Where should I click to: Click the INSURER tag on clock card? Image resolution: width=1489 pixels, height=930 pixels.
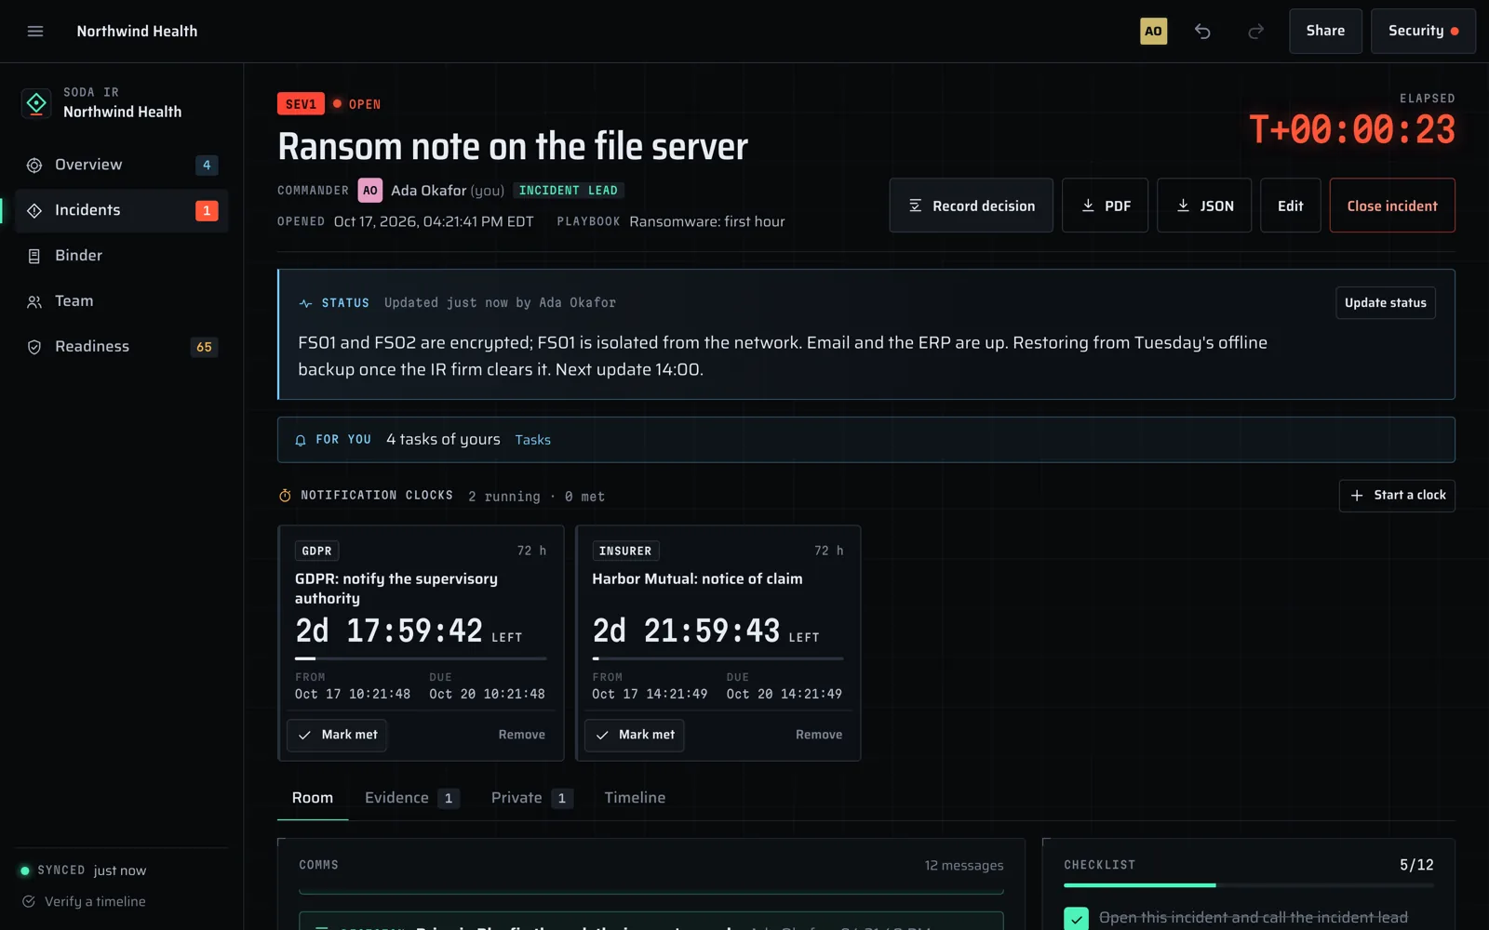[x=625, y=551]
